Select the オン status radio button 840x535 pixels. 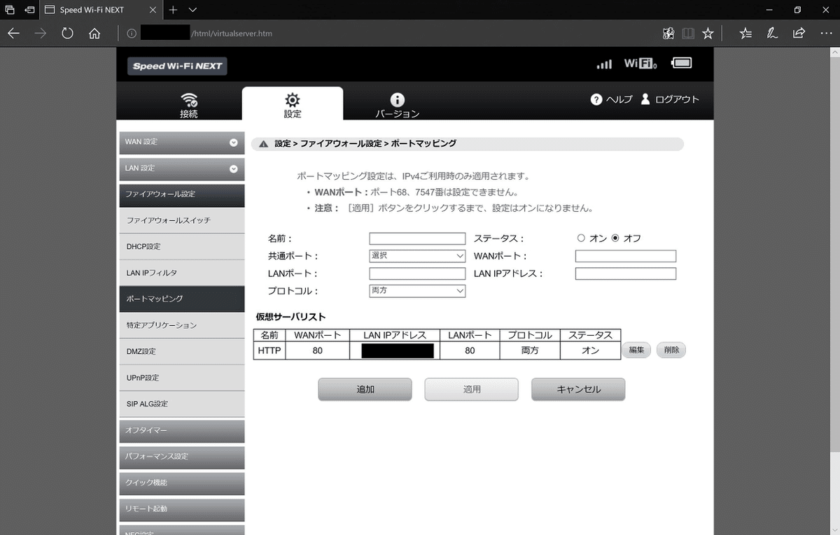click(x=581, y=238)
